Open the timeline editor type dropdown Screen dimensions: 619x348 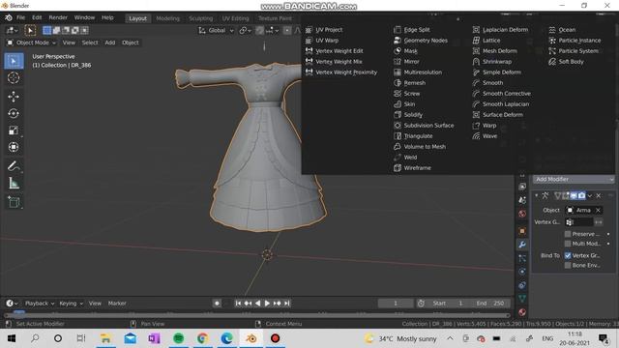coord(12,304)
